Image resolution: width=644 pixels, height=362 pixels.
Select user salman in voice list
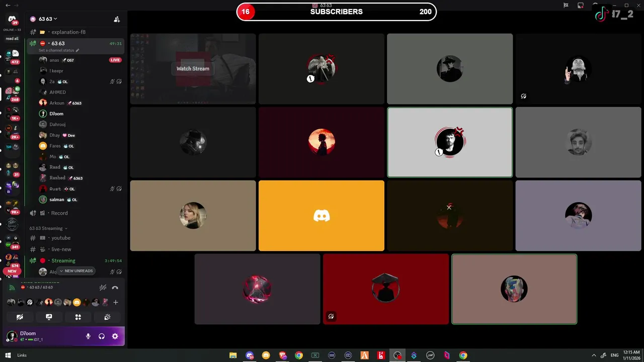click(x=80, y=200)
